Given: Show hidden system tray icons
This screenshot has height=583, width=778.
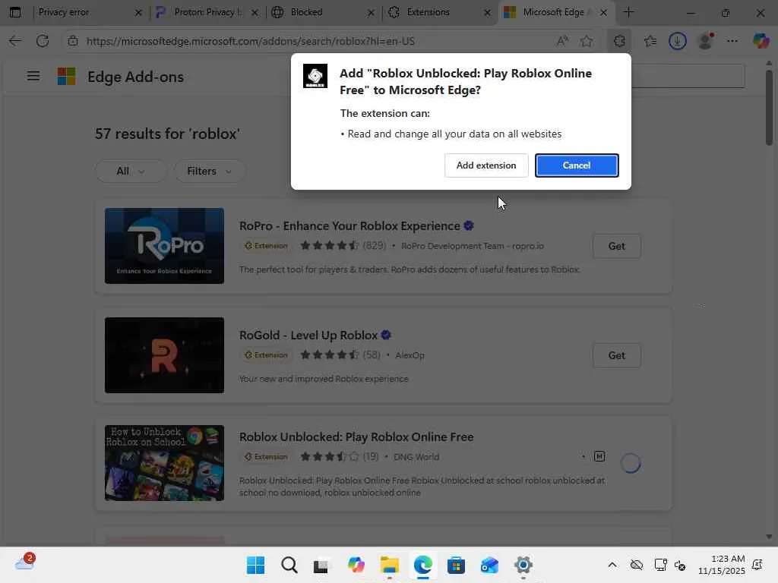Looking at the screenshot, I should click(x=612, y=565).
